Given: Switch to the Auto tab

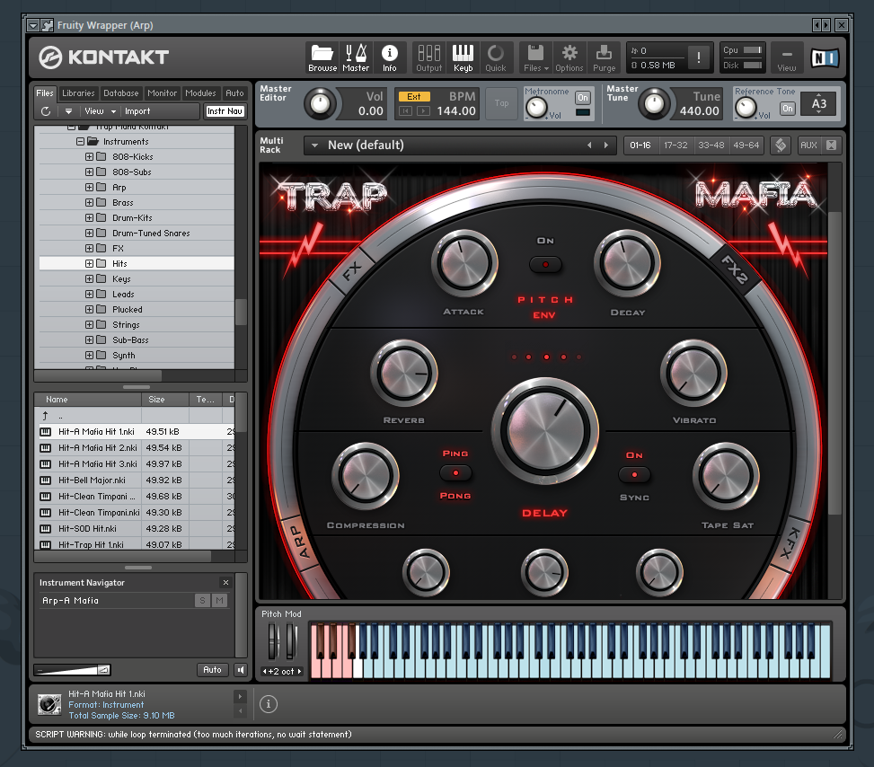Looking at the screenshot, I should (234, 93).
